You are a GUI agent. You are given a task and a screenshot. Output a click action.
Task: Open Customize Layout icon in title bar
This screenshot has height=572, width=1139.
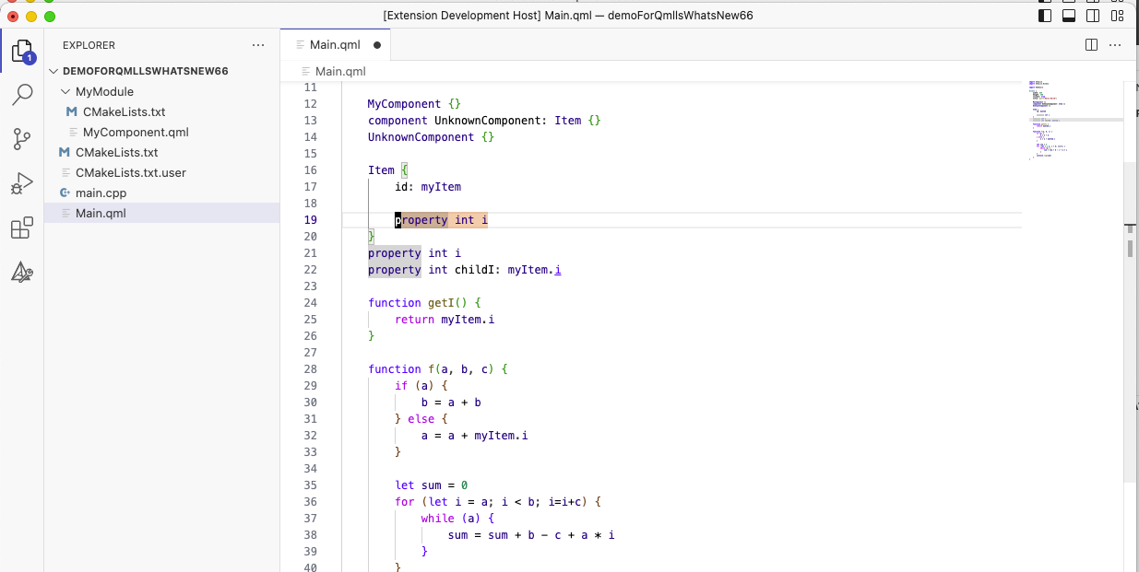pyautogui.click(x=1117, y=16)
